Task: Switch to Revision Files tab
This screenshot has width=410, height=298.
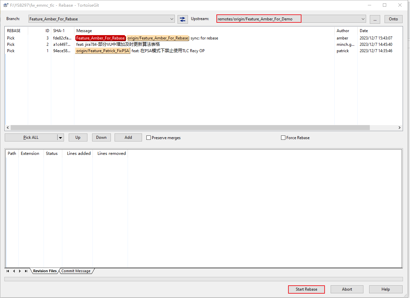Action: pos(45,271)
